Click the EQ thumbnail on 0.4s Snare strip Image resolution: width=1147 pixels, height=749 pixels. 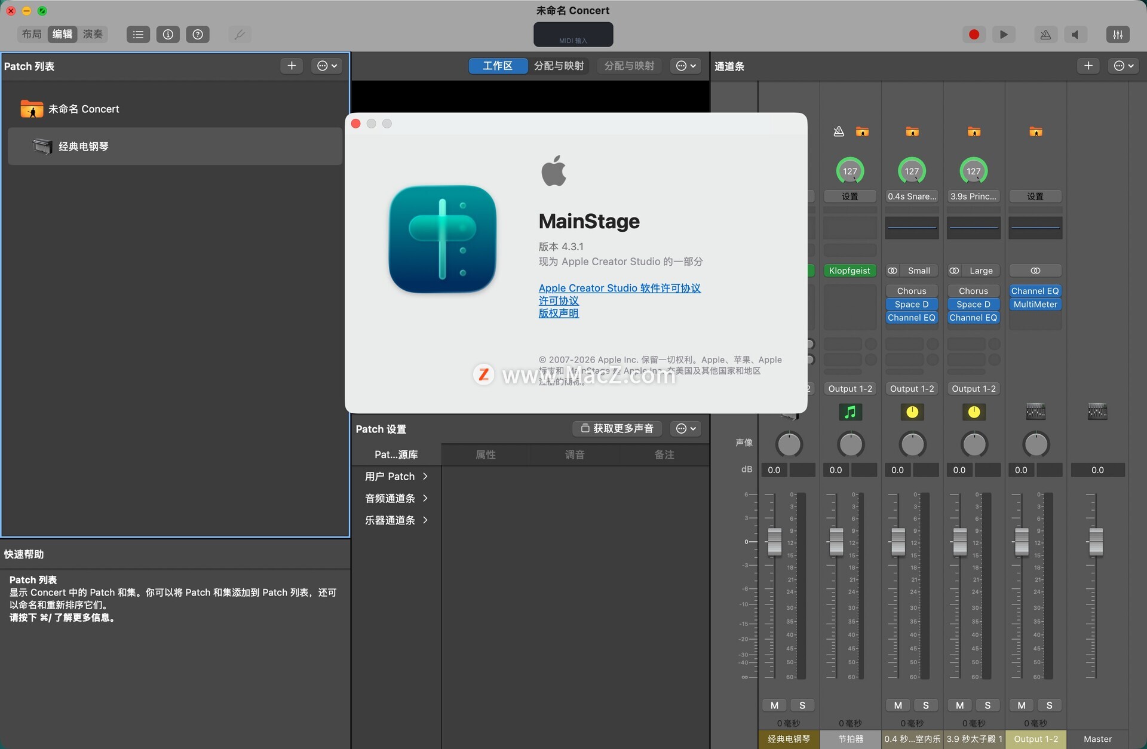click(912, 228)
